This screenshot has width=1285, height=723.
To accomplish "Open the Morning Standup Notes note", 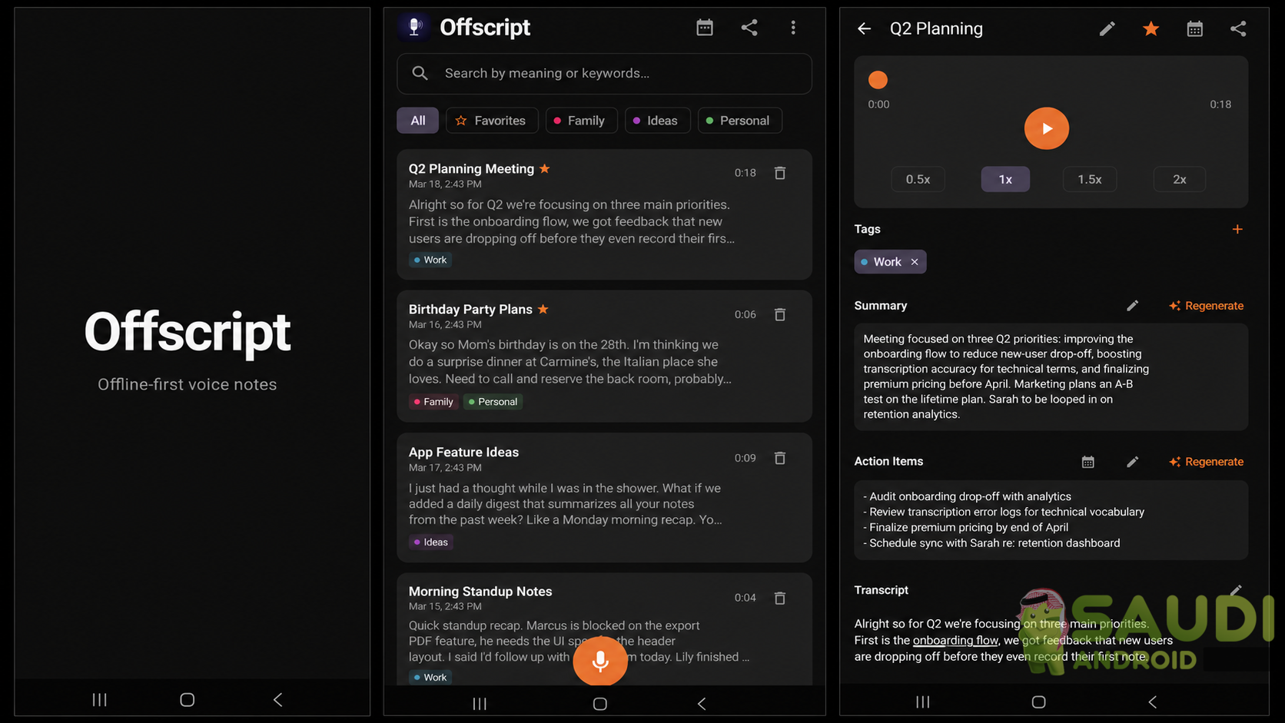I will [x=604, y=628].
